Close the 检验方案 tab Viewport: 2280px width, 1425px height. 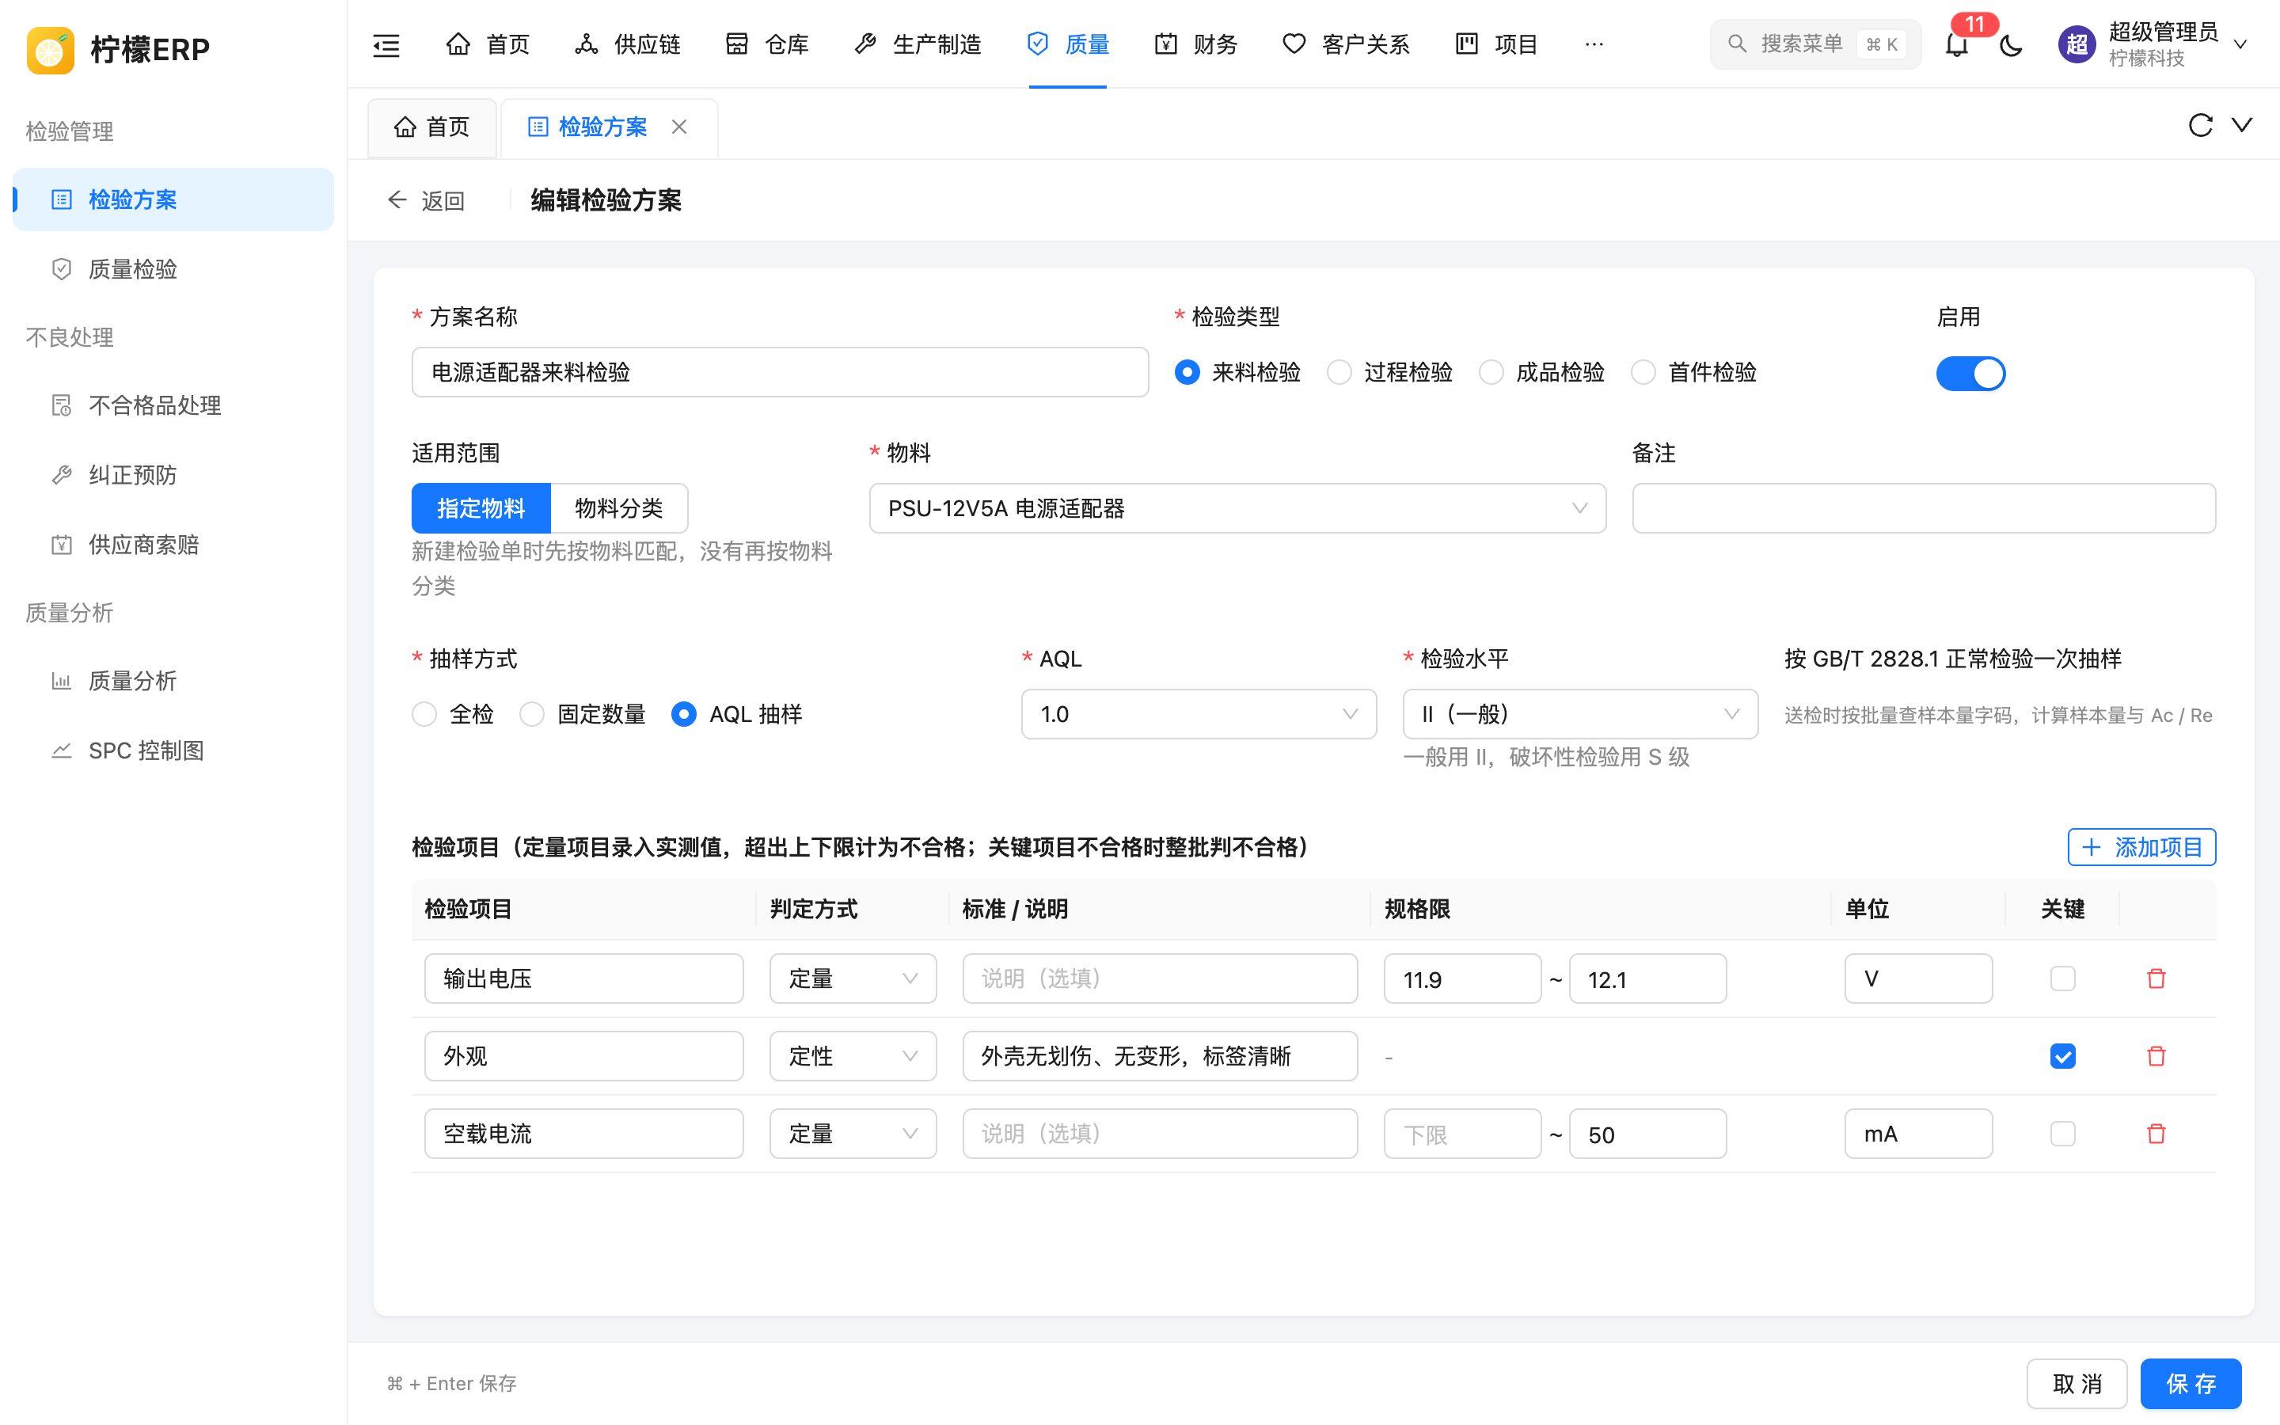pyautogui.click(x=679, y=127)
